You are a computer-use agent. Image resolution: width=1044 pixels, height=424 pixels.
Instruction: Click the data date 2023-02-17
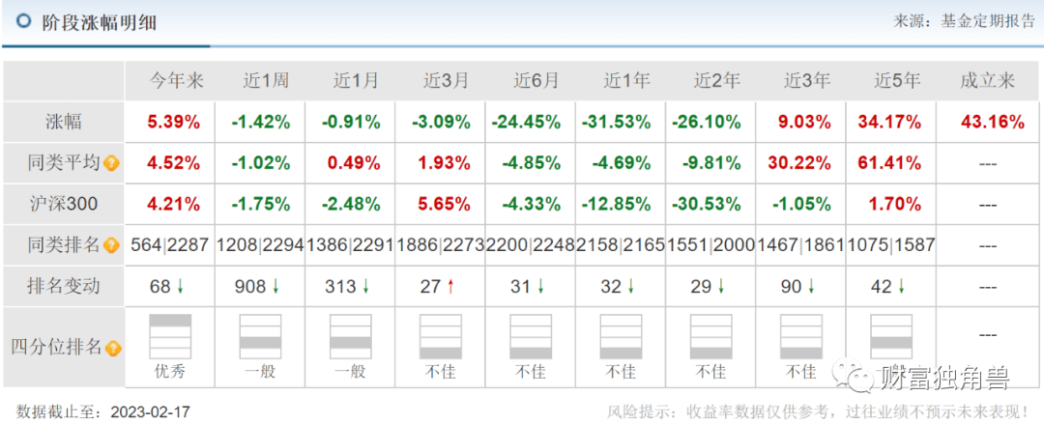151,411
